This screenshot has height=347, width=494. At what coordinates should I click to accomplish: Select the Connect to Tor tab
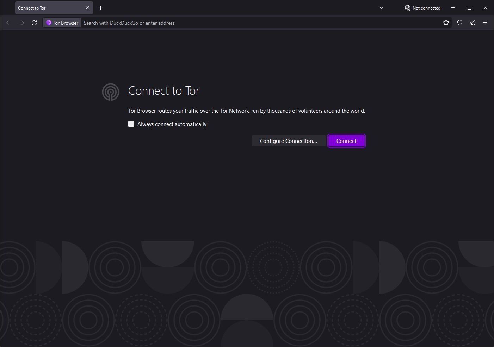54,8
